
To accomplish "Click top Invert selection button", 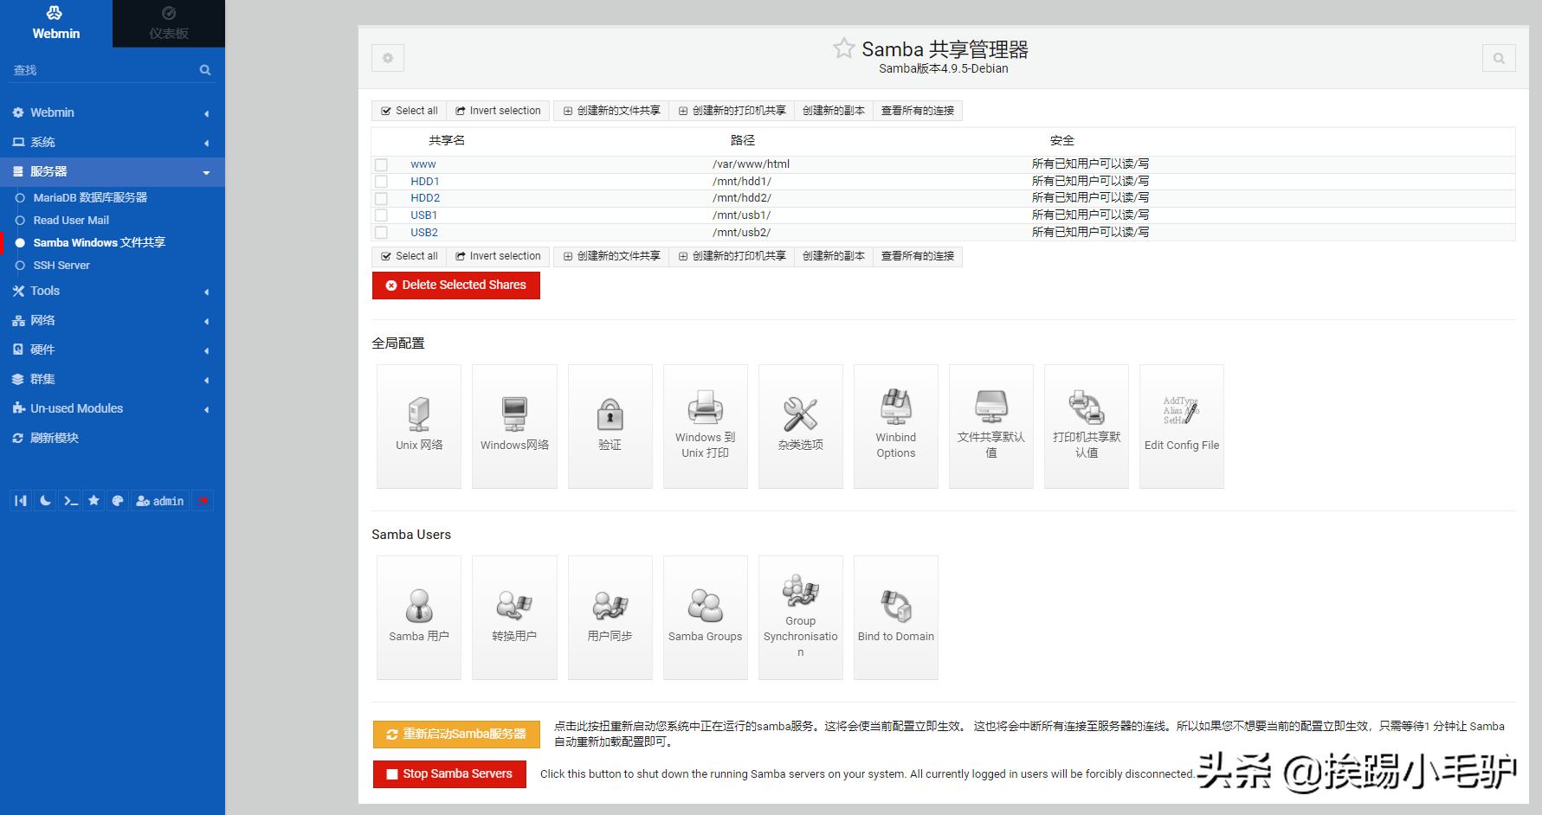I will (498, 111).
